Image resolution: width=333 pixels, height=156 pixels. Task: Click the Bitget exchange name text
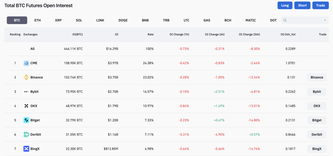[35, 120]
